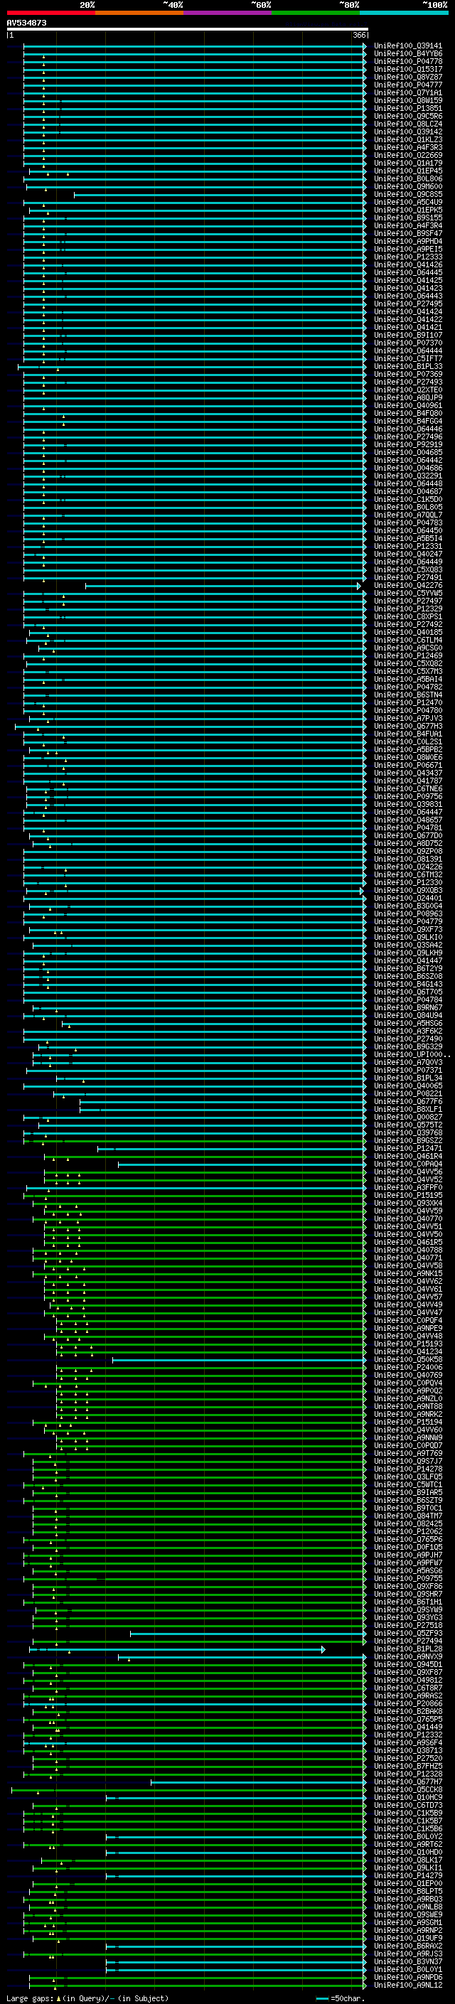Click the UniRef100_Q677H7 hit label
The image size is (455, 2004).
click(407, 1781)
